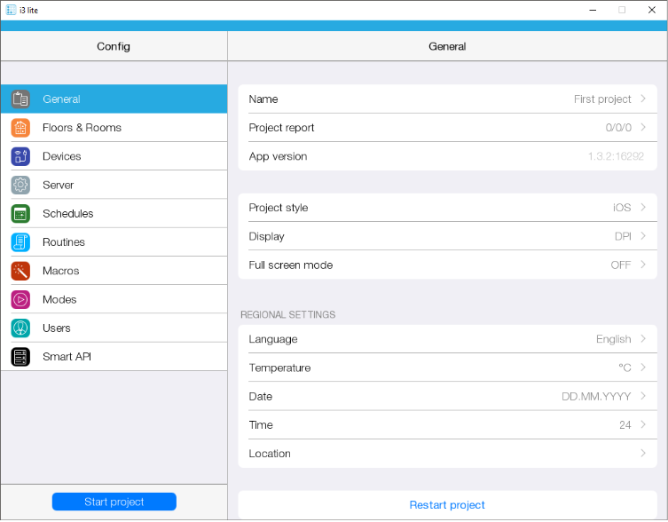Click the Floors & Rooms icon
668x522 pixels.
point(20,128)
